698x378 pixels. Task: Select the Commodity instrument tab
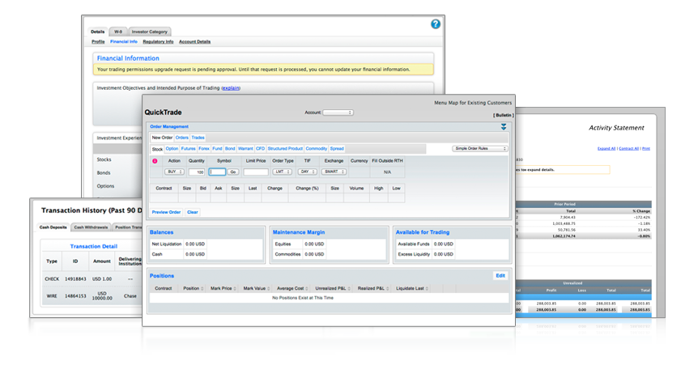[x=316, y=149]
